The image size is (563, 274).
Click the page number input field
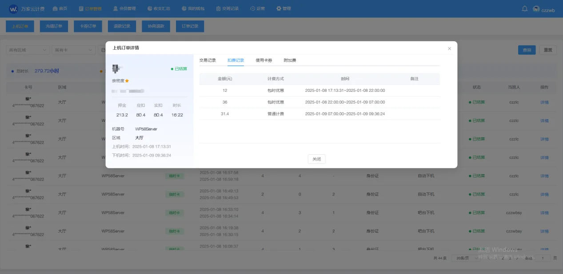543,258
